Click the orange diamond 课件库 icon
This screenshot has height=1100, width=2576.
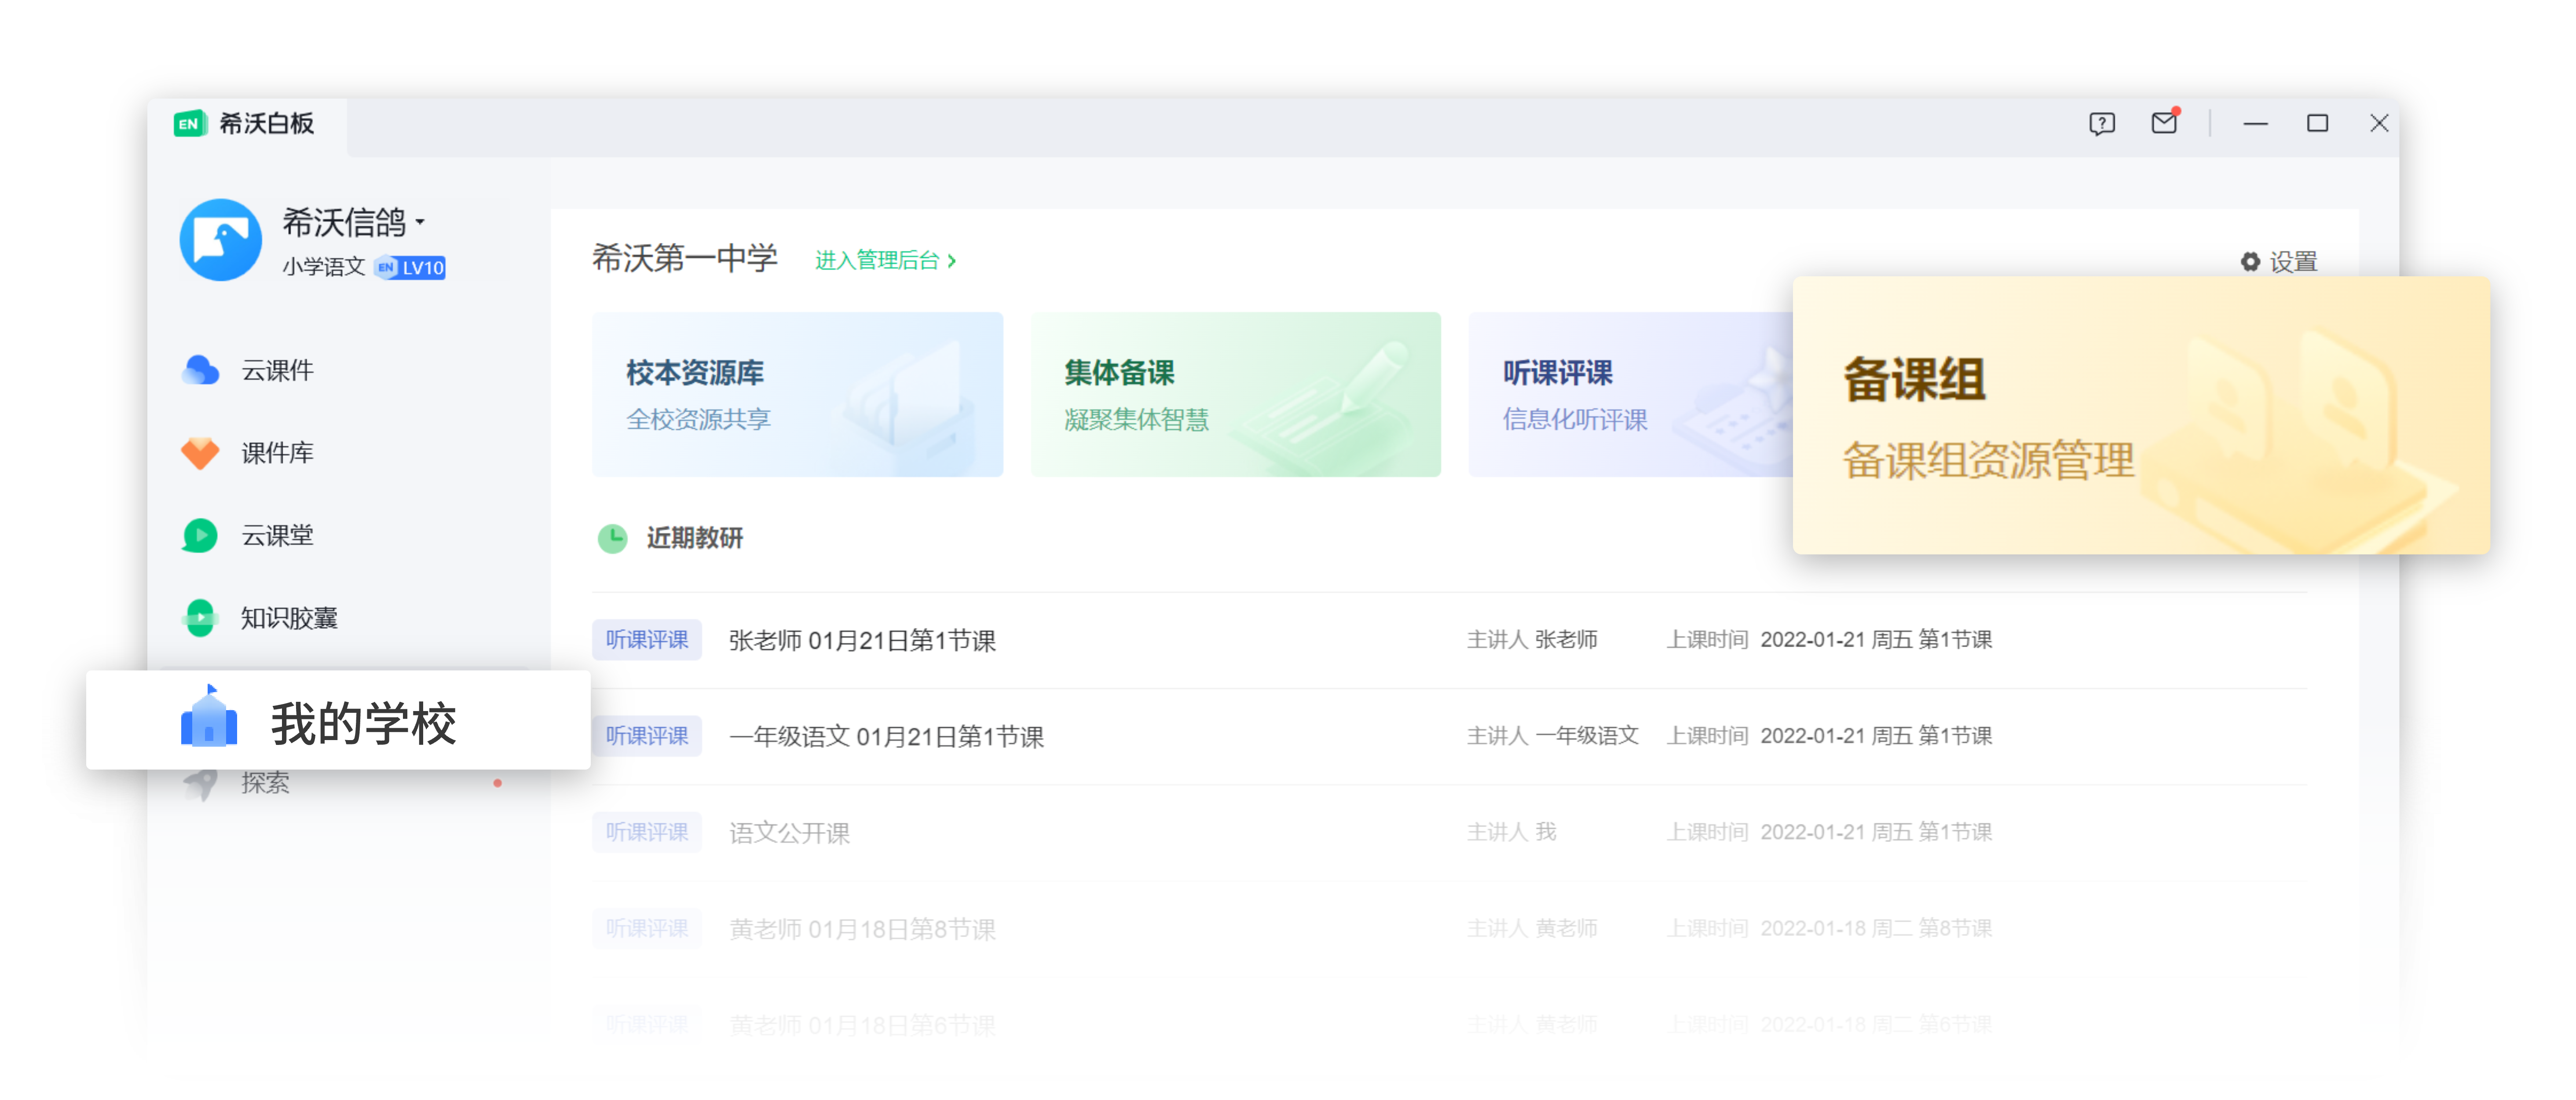tap(200, 453)
